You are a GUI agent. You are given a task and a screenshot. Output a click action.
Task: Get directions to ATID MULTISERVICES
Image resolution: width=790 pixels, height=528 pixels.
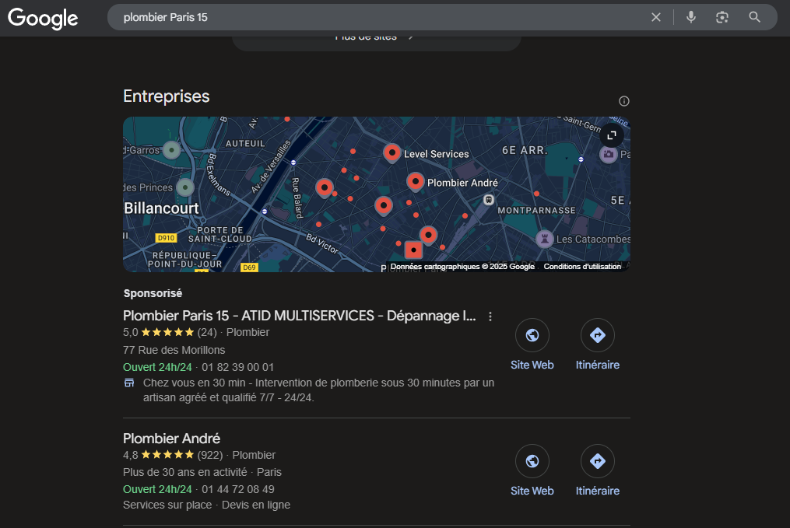(598, 335)
